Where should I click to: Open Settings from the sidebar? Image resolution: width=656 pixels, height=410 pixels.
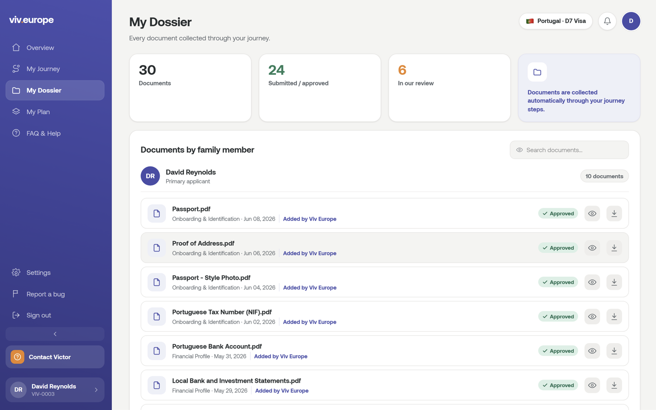tap(55, 273)
